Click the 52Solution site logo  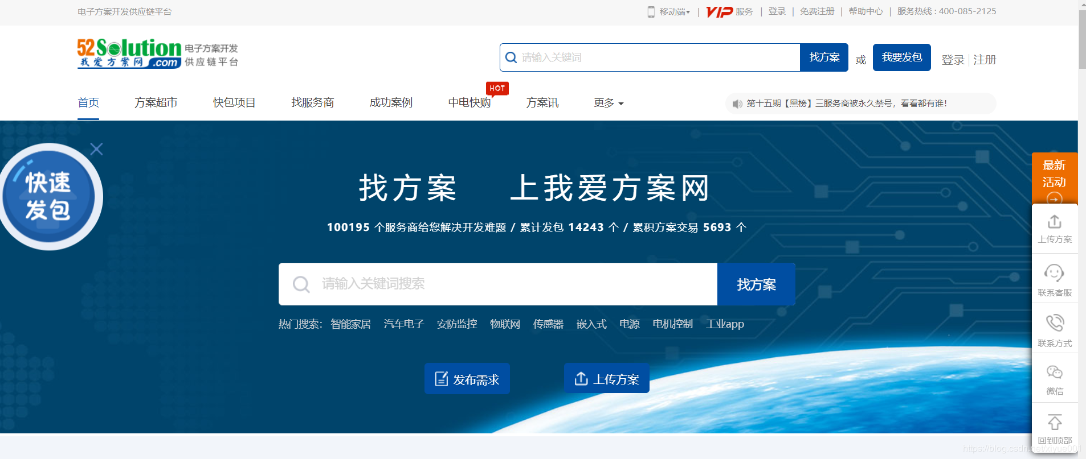pyautogui.click(x=129, y=53)
